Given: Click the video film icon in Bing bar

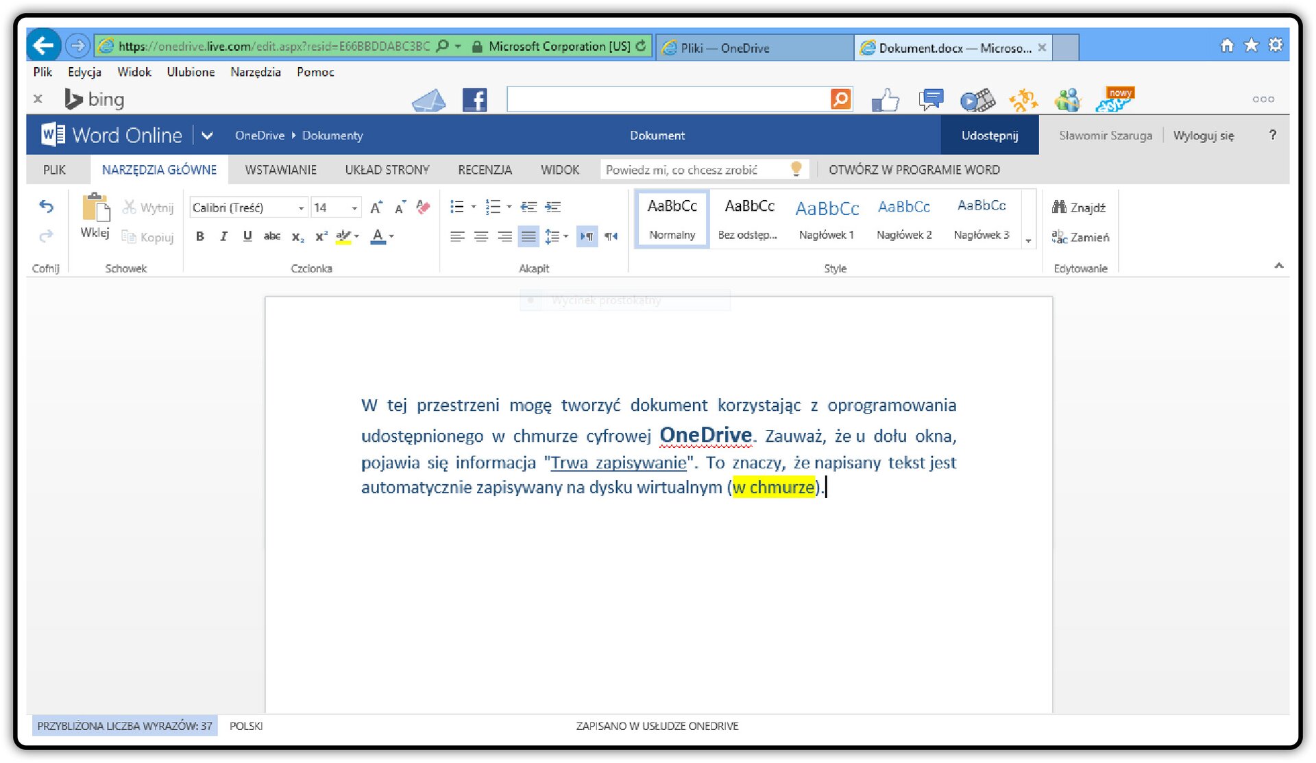Looking at the screenshot, I should (x=977, y=101).
